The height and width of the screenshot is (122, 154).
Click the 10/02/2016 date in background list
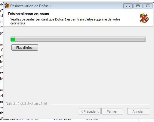pyautogui.click(x=62, y=120)
